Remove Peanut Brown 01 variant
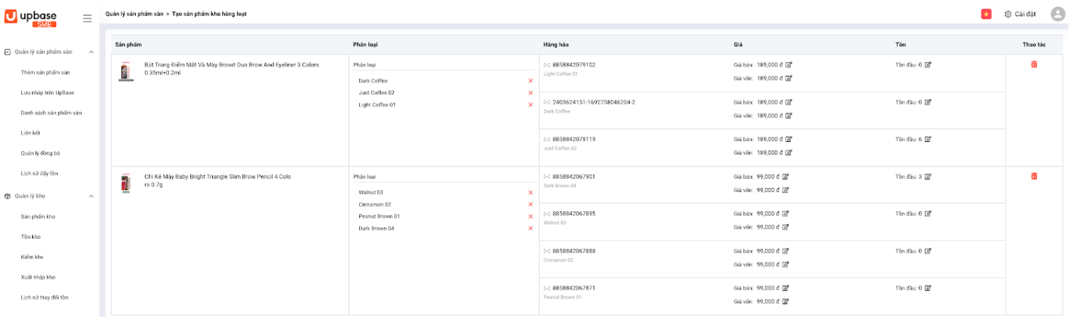The height and width of the screenshot is (324, 1072). pyautogui.click(x=530, y=216)
